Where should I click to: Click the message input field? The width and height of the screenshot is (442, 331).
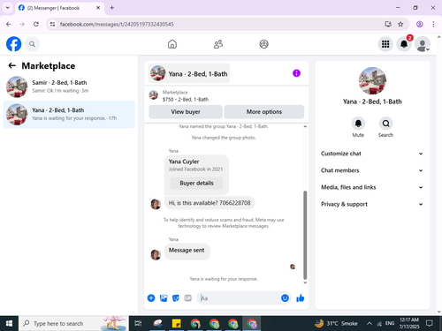tap(240, 298)
